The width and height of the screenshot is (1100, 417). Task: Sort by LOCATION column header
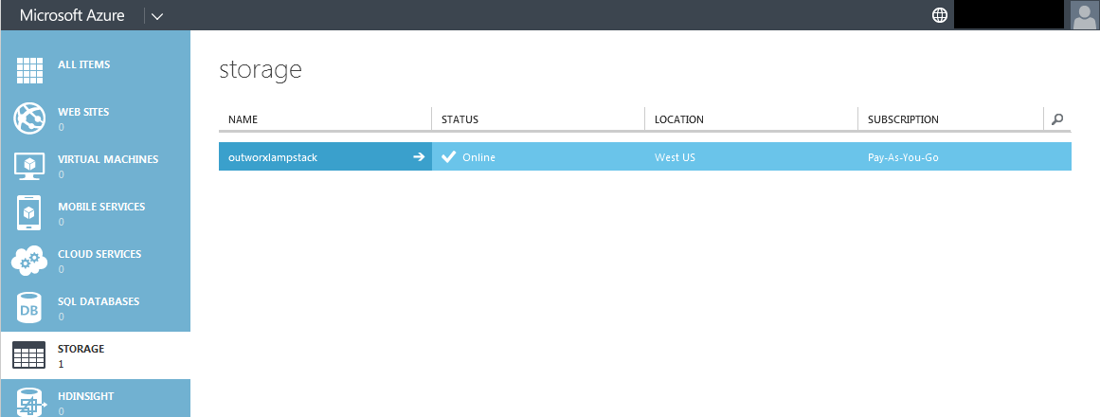[678, 119]
